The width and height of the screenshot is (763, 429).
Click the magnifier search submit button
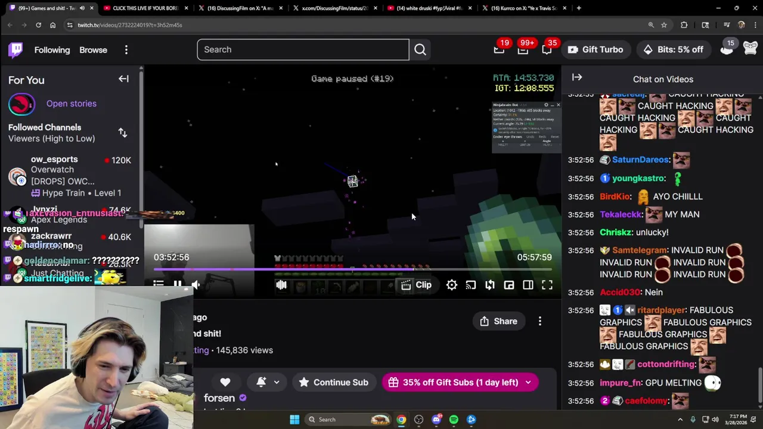pyautogui.click(x=420, y=49)
